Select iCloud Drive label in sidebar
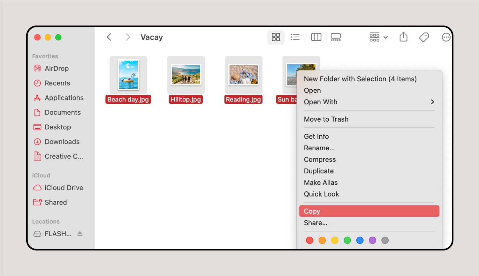The width and height of the screenshot is (479, 276). click(64, 188)
